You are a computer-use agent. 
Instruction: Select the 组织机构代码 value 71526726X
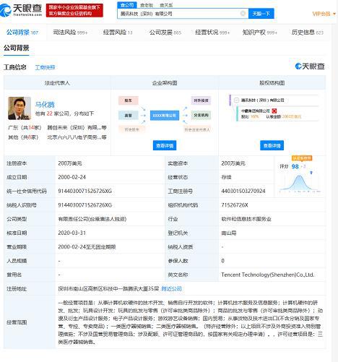pyautogui.click(x=235, y=205)
